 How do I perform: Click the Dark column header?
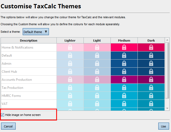[151, 41]
